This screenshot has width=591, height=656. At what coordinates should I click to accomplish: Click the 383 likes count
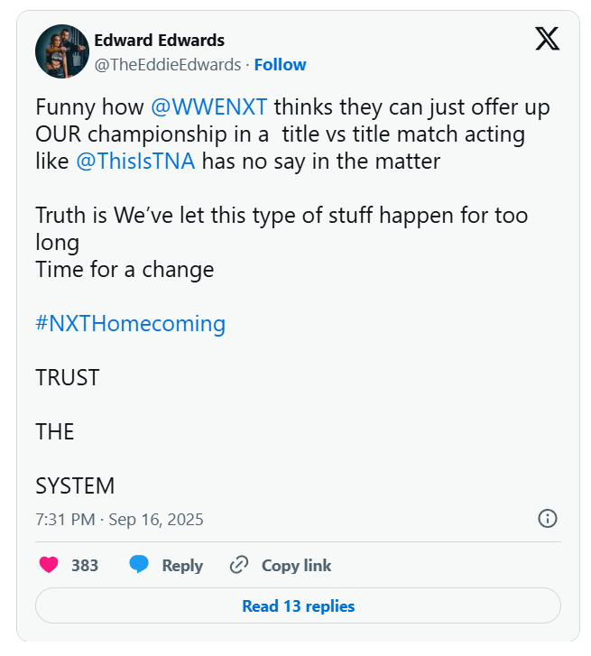85,566
